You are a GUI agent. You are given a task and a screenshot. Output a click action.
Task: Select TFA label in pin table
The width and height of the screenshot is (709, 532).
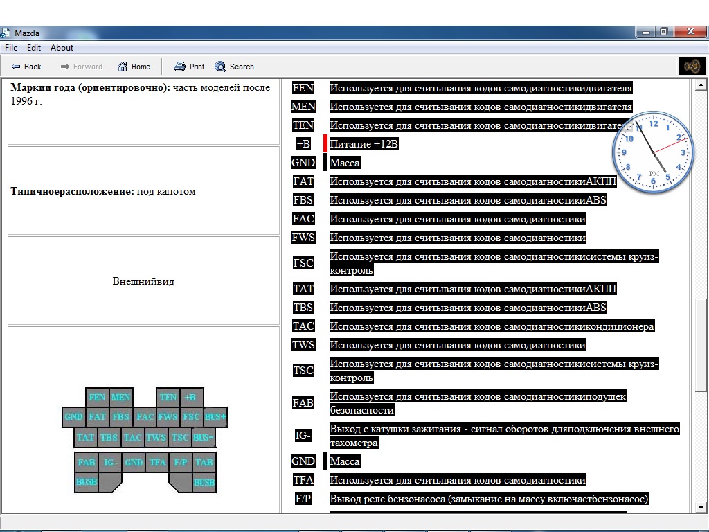coord(303,479)
